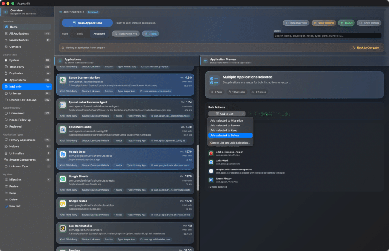
Task: Select the Unreviewed workflow item
Action: tap(27, 113)
